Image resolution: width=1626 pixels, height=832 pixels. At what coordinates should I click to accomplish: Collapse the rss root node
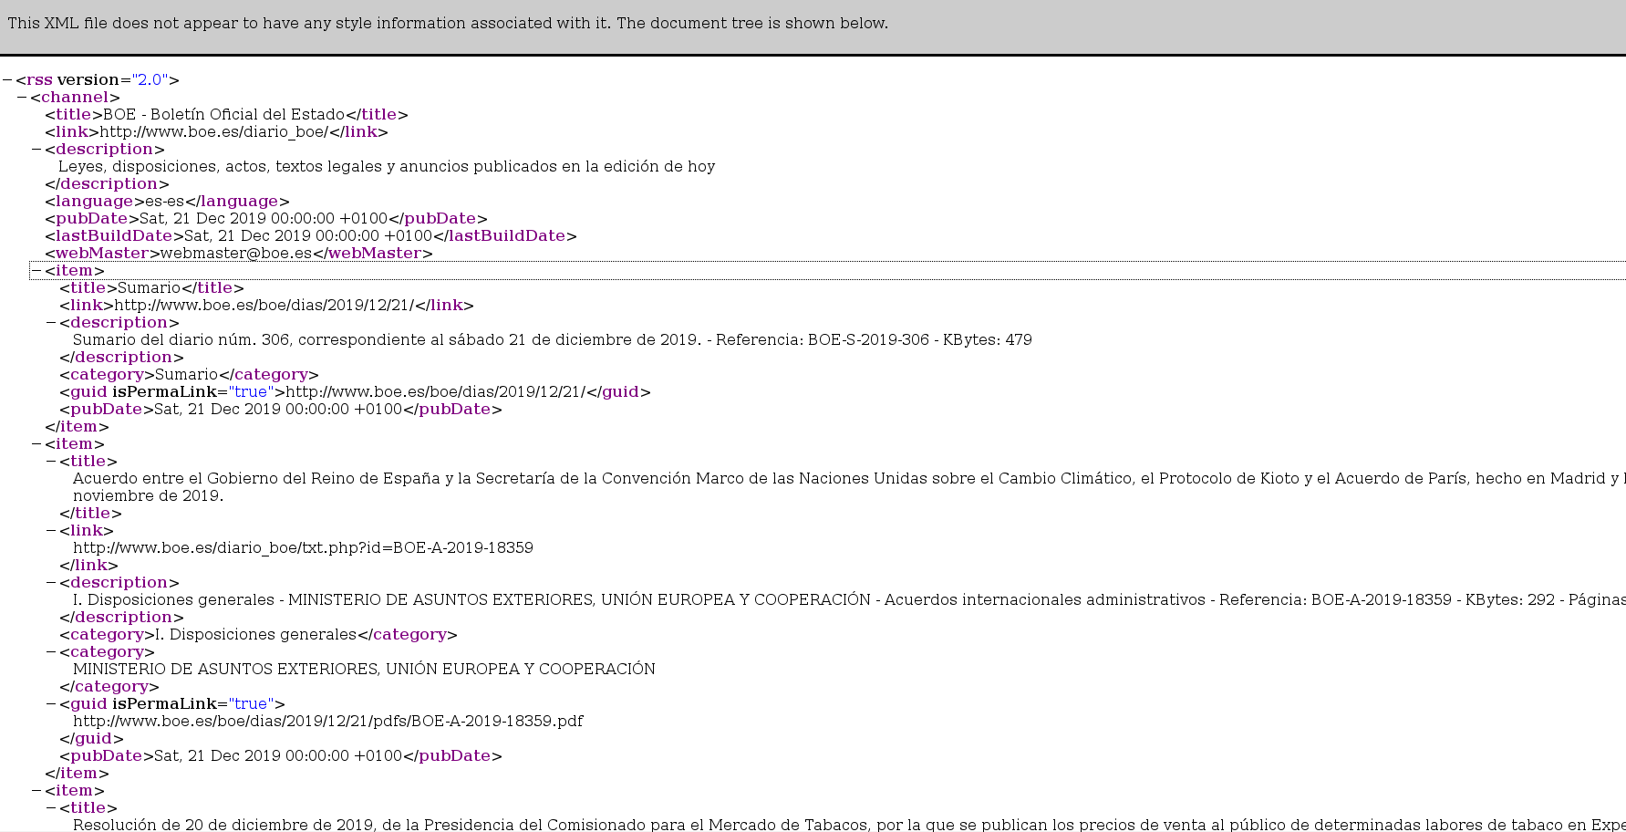[6, 80]
